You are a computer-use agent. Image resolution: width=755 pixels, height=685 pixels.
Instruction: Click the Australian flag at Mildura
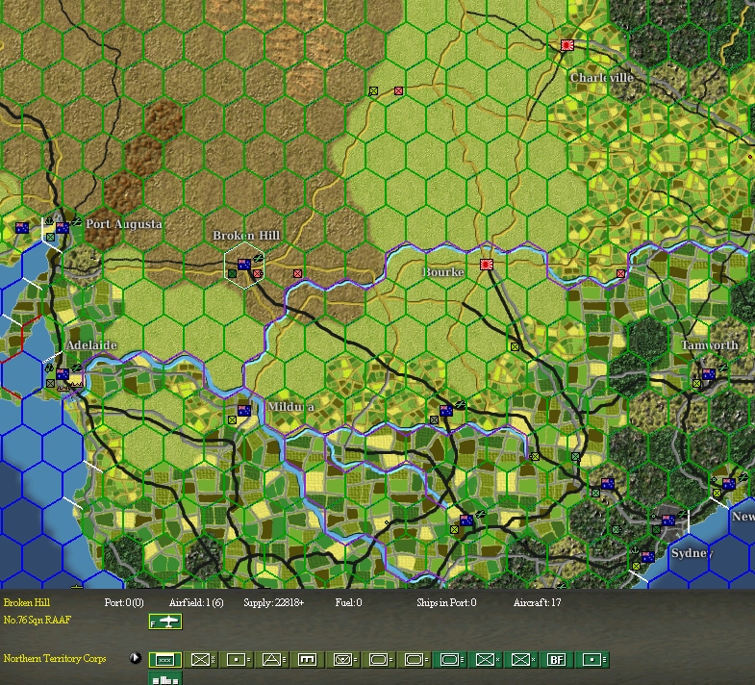[x=244, y=411]
